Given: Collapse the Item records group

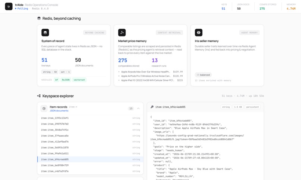Looking at the screenshot, I should tap(138, 109).
